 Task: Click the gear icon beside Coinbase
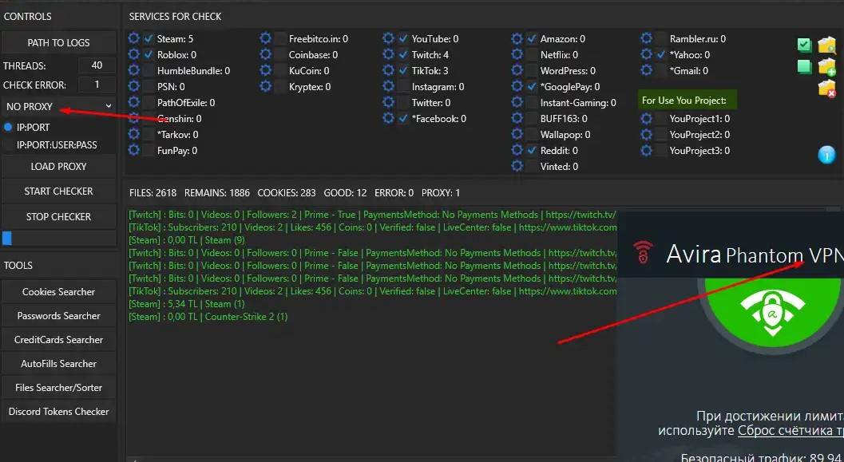click(x=266, y=55)
